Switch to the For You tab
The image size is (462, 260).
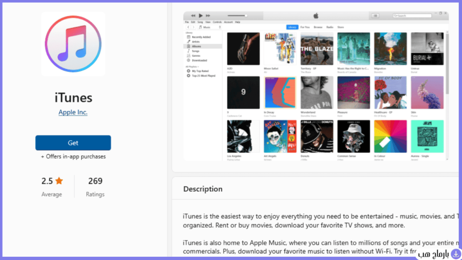pyautogui.click(x=305, y=27)
